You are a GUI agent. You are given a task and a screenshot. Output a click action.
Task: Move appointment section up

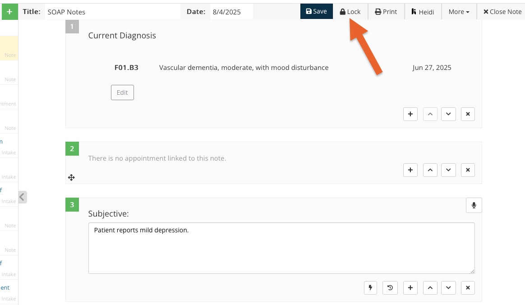click(430, 170)
